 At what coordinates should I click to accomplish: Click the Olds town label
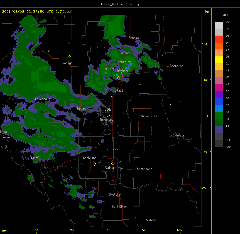click(x=108, y=109)
